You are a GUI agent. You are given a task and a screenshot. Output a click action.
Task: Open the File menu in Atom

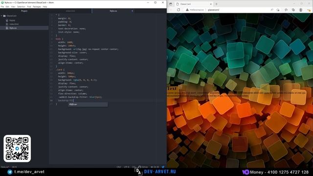[2, 6]
